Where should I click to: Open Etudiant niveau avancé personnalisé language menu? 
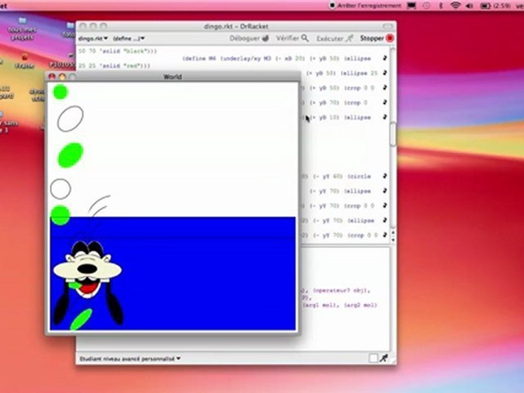tap(130, 359)
